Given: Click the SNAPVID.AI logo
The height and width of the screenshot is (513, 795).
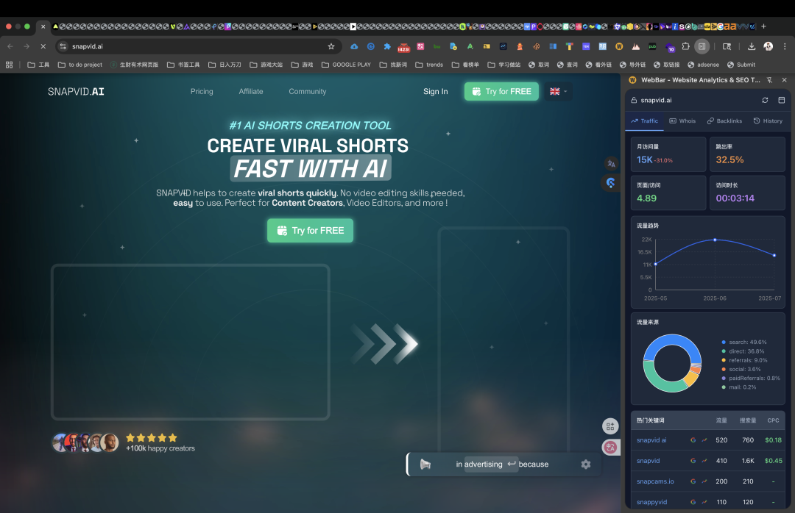Looking at the screenshot, I should pyautogui.click(x=76, y=92).
